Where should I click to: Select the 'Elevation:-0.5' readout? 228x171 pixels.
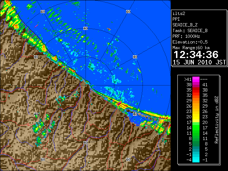190,42
